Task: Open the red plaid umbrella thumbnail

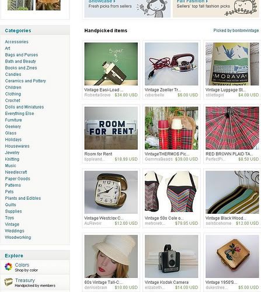Action: pos(232,128)
